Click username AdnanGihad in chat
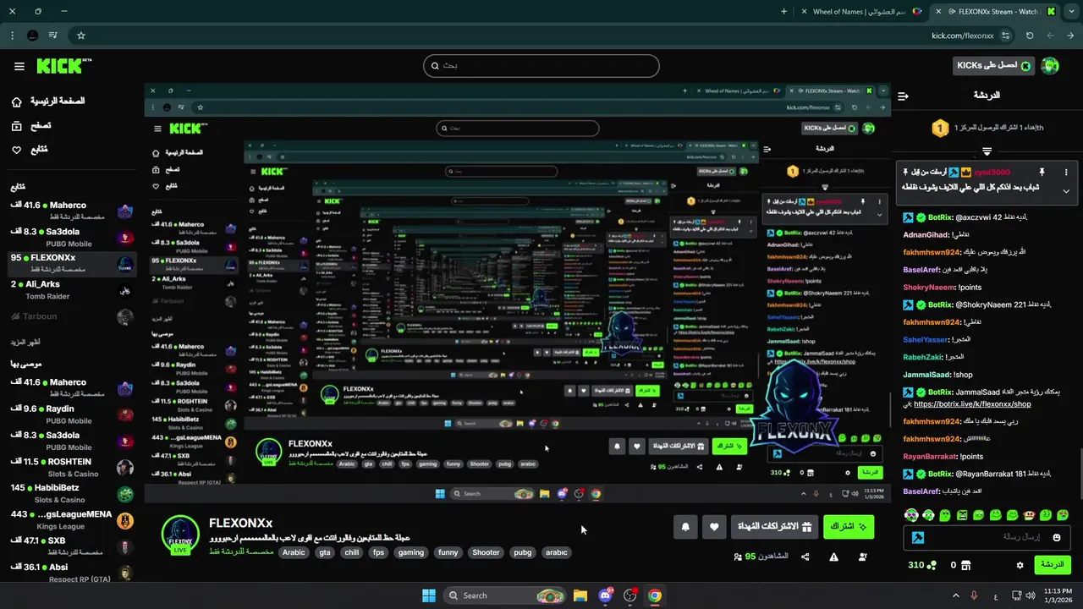 [926, 234]
